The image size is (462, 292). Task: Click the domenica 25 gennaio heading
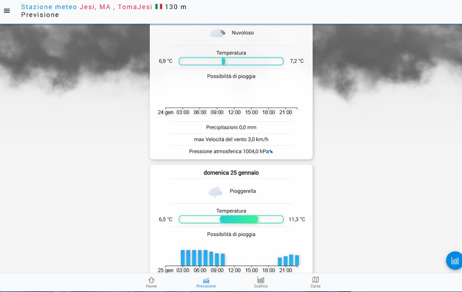coord(231,173)
